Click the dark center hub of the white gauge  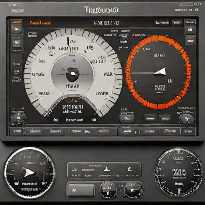[72, 74]
